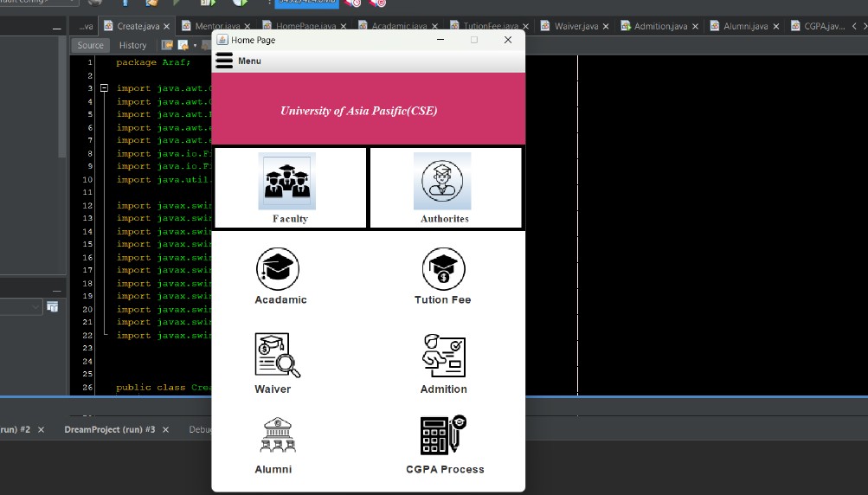Click the panel layout icon beside left combo box
The height and width of the screenshot is (495, 868).
pos(53,306)
